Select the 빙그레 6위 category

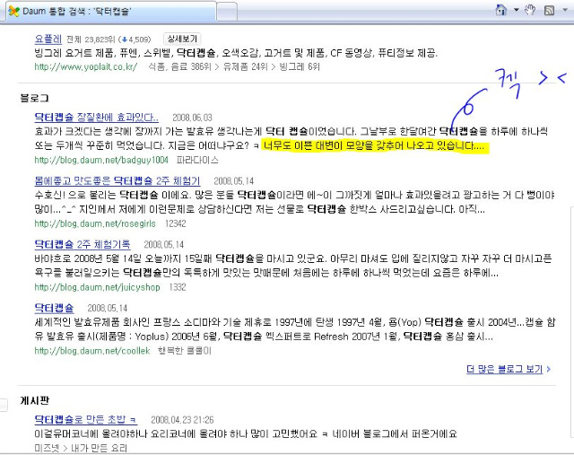point(300,66)
